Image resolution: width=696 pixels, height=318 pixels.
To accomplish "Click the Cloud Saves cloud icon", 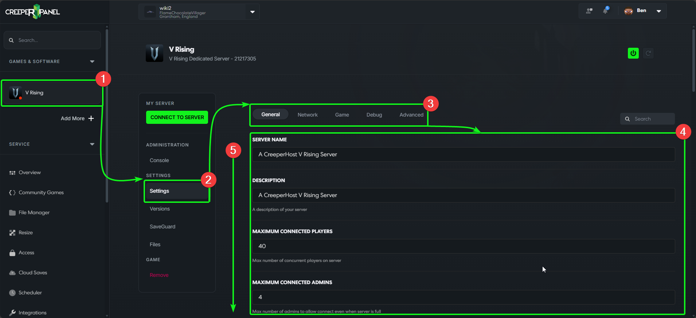I will point(12,273).
